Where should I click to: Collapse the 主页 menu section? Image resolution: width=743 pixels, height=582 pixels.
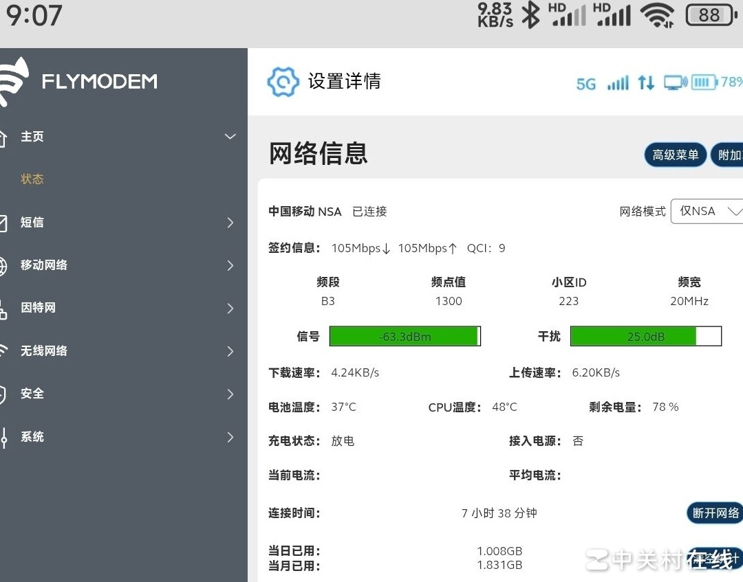coord(230,137)
